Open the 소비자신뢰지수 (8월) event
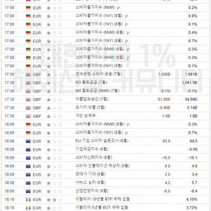Screen dimensions: 211x211 94,158
